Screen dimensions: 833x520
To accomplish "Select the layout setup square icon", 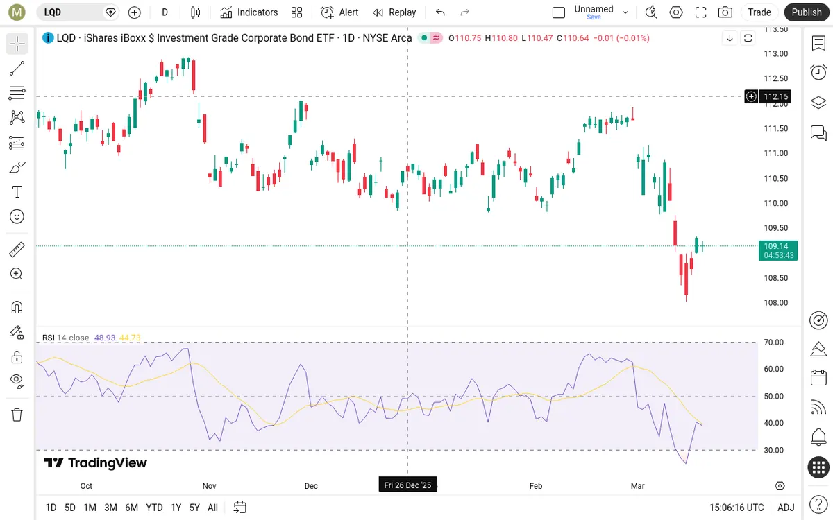I will point(559,12).
